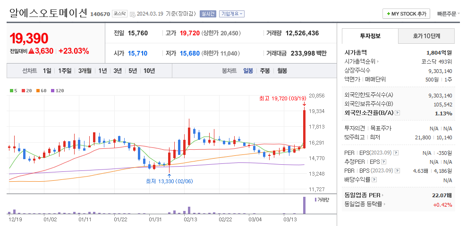
Task: Click the blue 최저 arrow marker on chart
Action: click(x=169, y=175)
